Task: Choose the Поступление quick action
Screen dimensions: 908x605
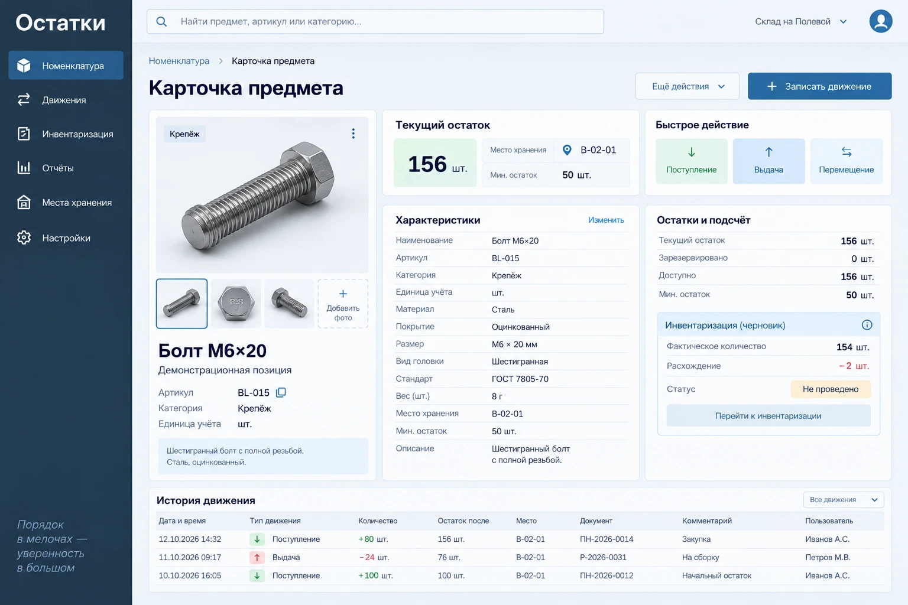Action: tap(692, 161)
